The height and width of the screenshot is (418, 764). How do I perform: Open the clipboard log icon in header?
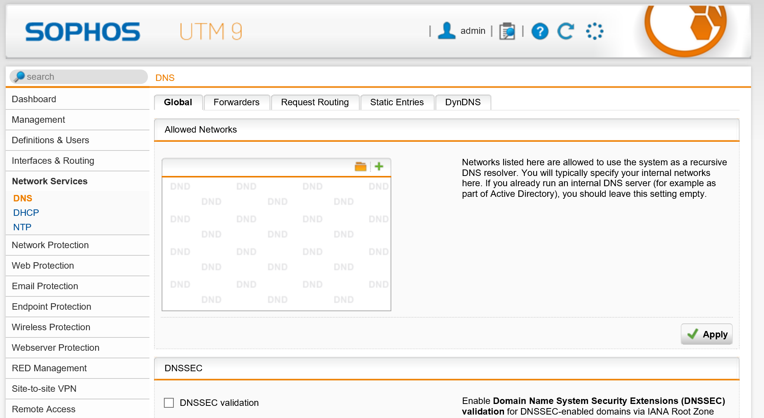pyautogui.click(x=507, y=31)
